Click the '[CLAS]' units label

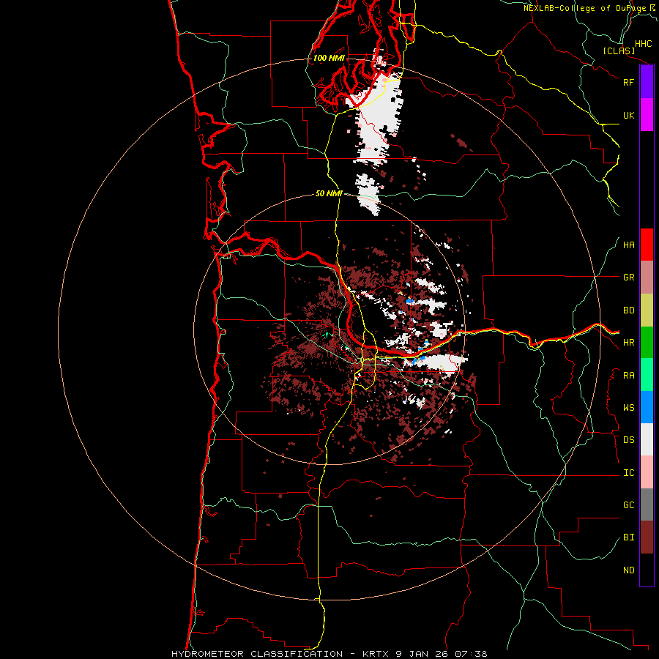(619, 51)
